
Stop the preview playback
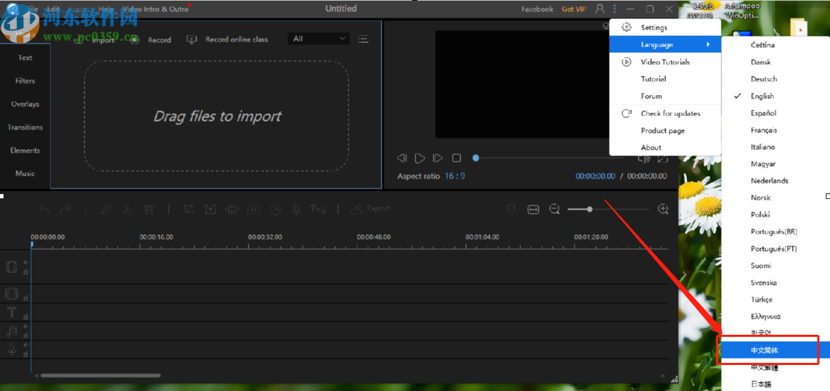tap(456, 158)
